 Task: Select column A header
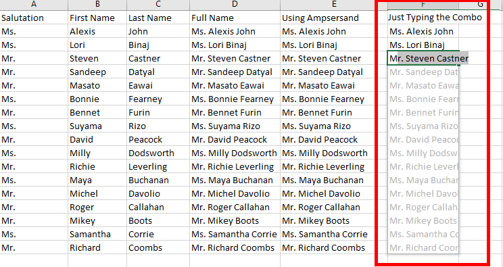pyautogui.click(x=34, y=5)
